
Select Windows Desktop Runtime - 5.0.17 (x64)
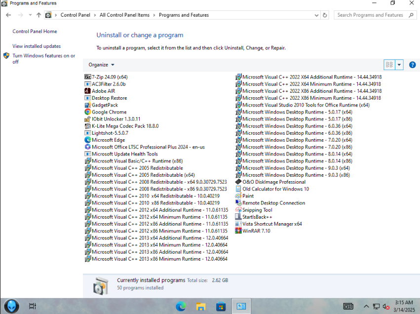[294, 112]
